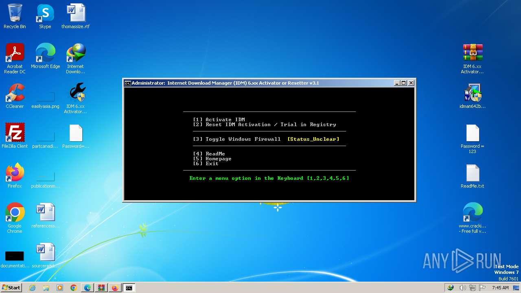Image resolution: width=521 pixels, height=293 pixels.
Task: Launch Microsoft Edge desktop shortcut
Action: pos(45,56)
